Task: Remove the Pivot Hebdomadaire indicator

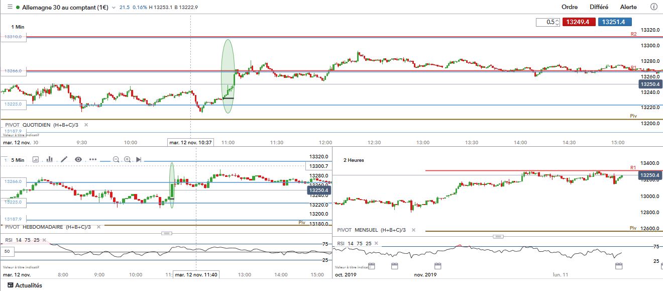Action: [98, 227]
